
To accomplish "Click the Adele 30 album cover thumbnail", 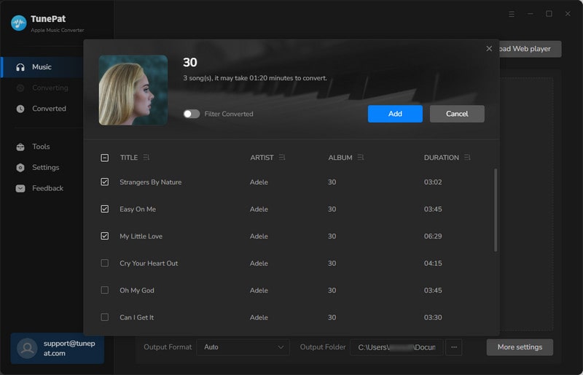I will point(133,90).
